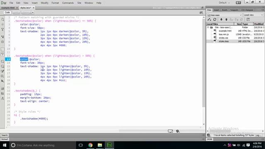The image size is (265, 149).
Task: Click the Move CSS coding toolbar icon
Action: (x=2, y=81)
